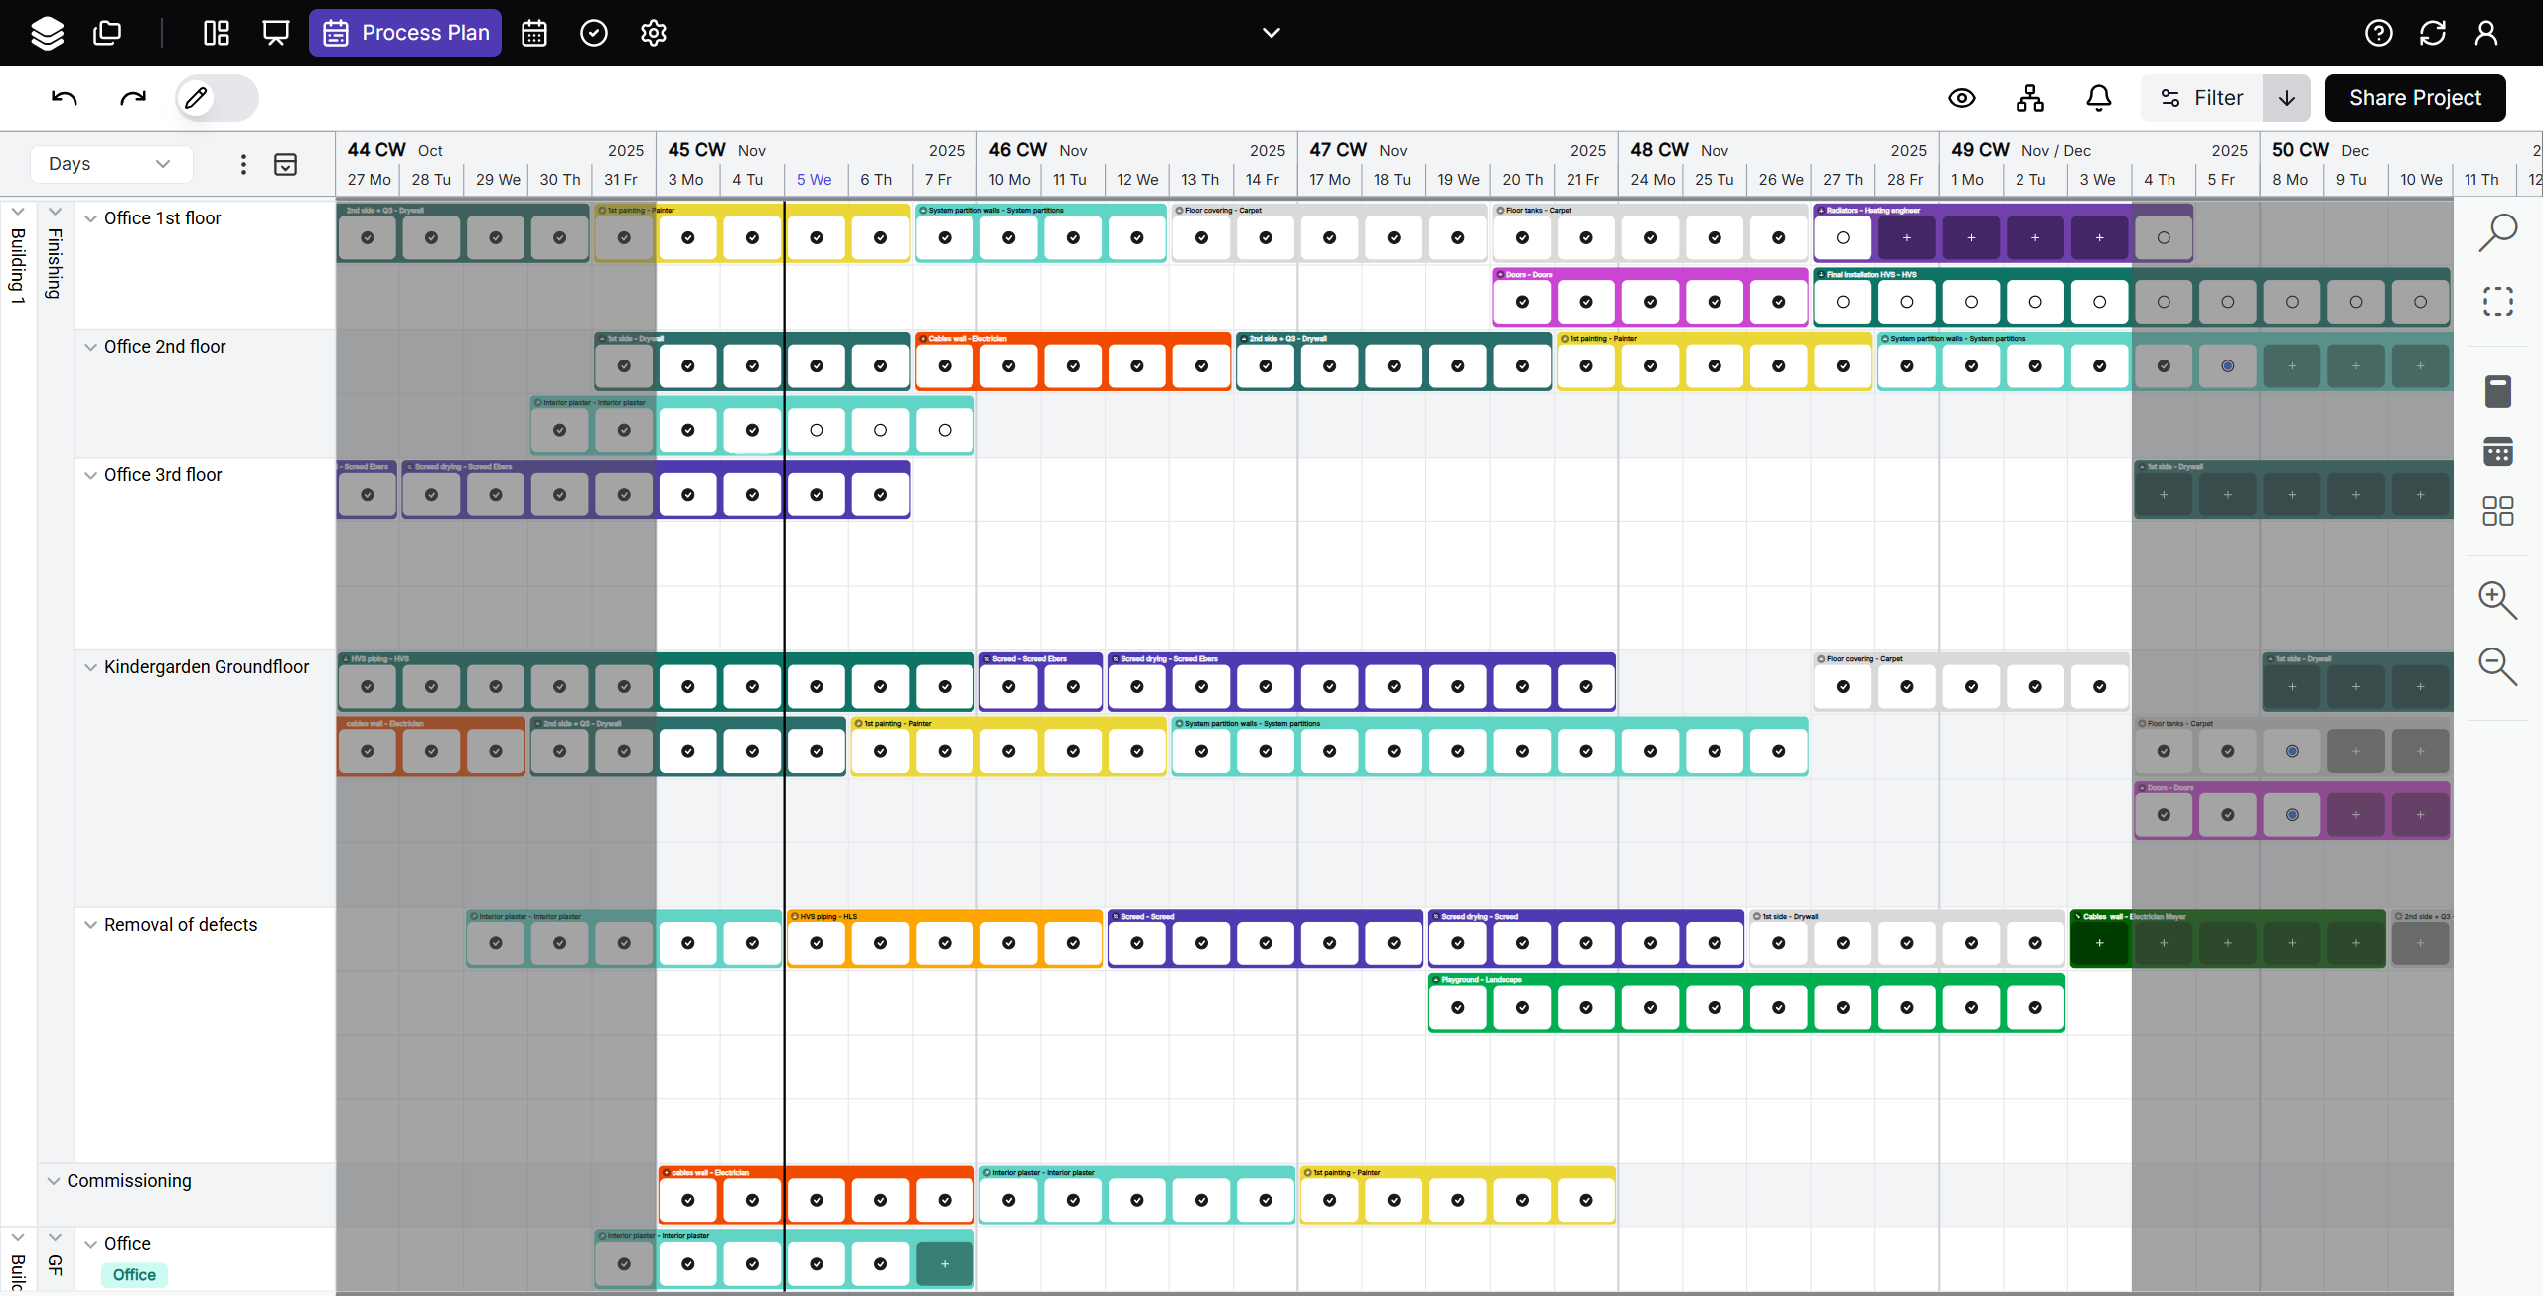Open the calendar view tab
This screenshot has width=2543, height=1296.
tap(534, 33)
